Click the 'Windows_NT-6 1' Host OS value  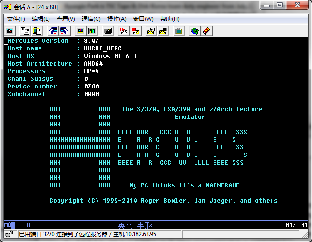pyautogui.click(x=110, y=56)
